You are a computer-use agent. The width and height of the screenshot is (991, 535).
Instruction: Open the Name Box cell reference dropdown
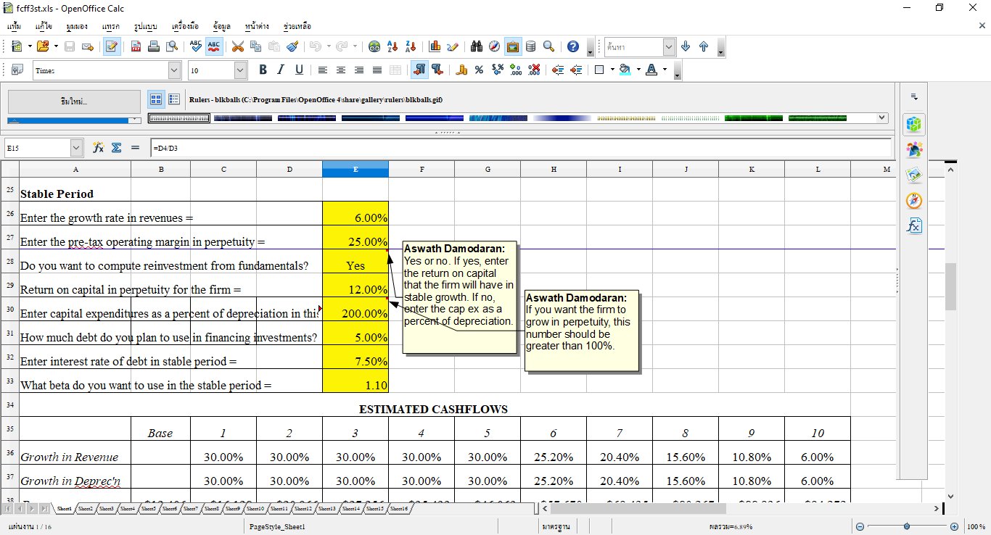pyautogui.click(x=77, y=148)
